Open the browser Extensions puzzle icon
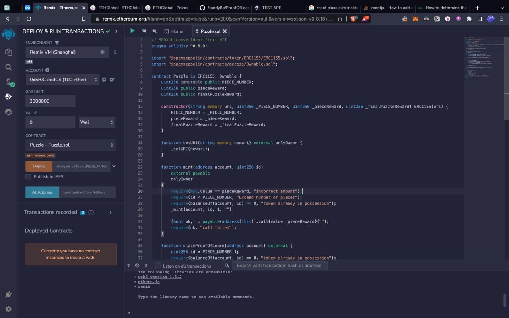This screenshot has height=318, width=509. (469, 19)
